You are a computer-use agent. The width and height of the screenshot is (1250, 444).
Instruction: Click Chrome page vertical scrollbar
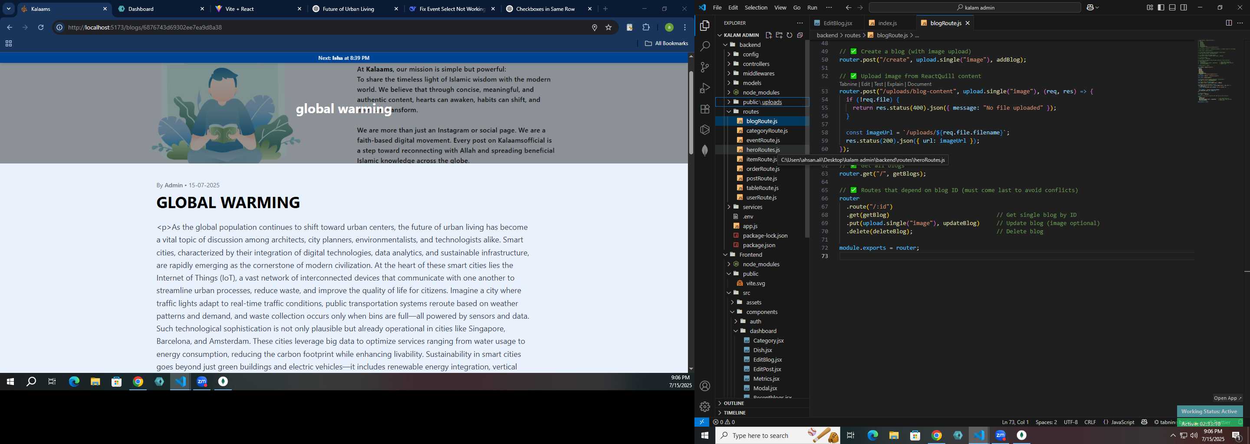pyautogui.click(x=691, y=113)
